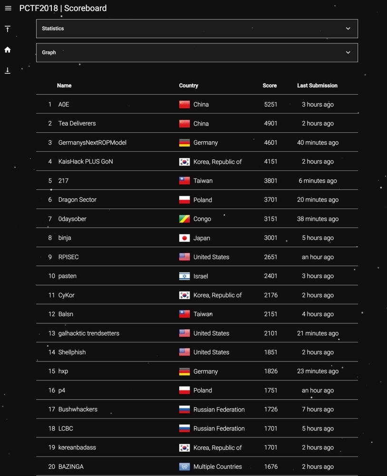Sort by the Last Submission column header
387x476 pixels.
coord(317,86)
